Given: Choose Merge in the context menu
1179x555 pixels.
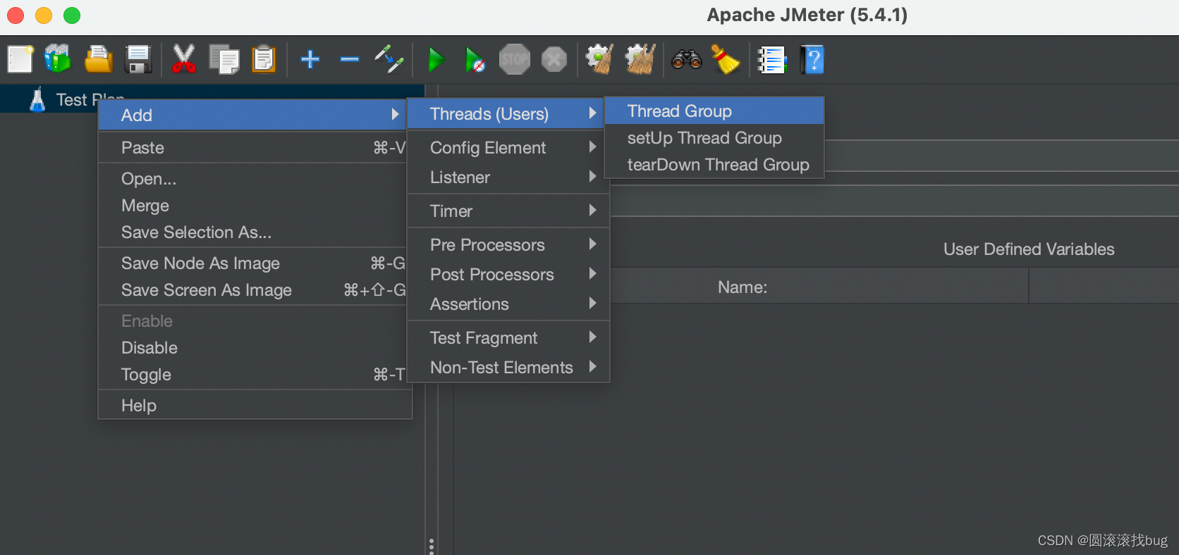Looking at the screenshot, I should click(x=254, y=205).
